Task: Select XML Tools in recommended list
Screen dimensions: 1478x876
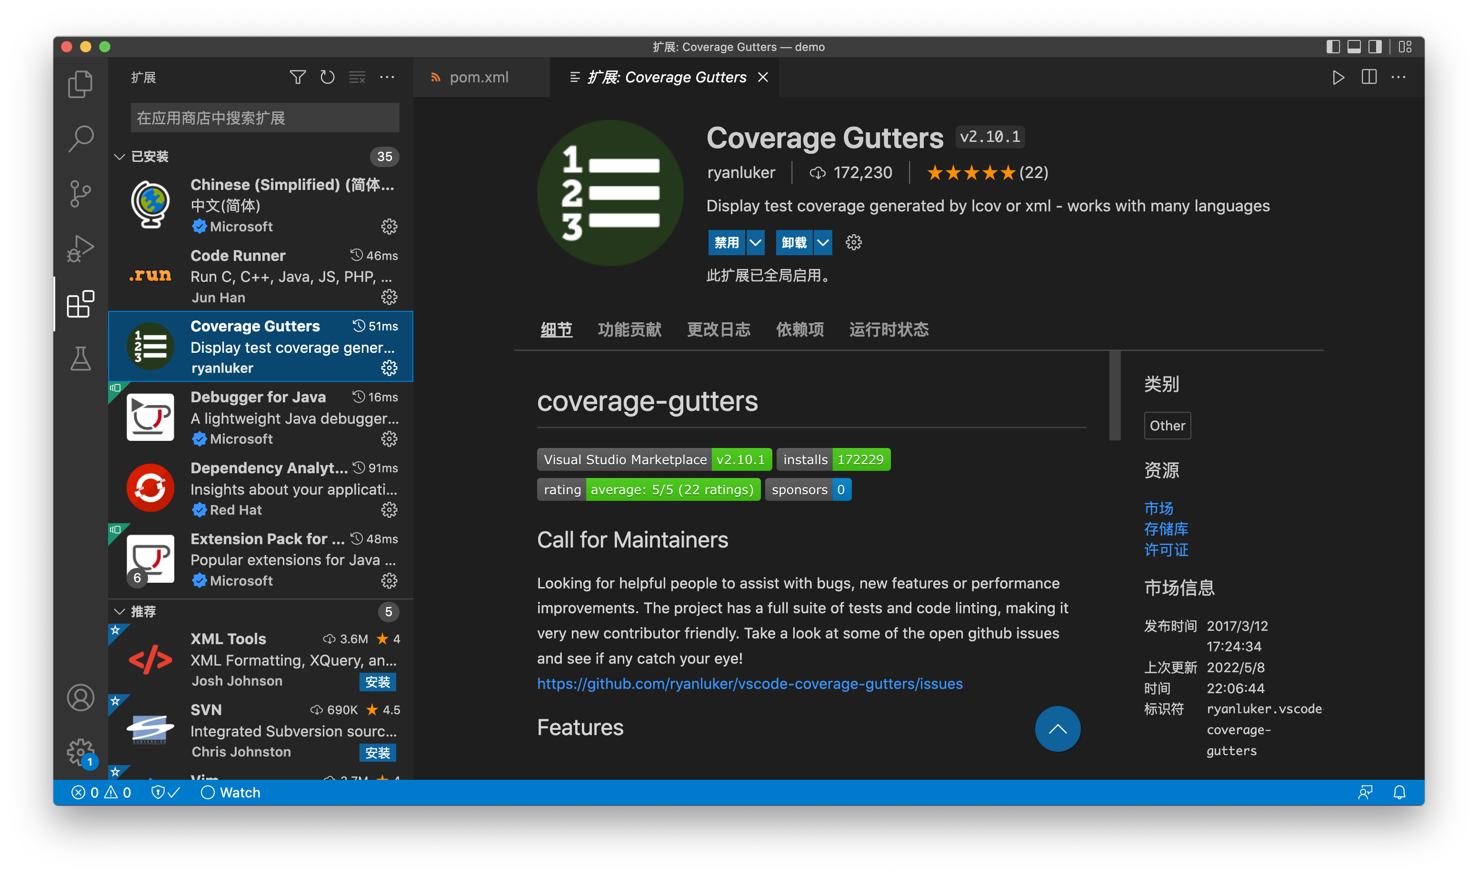Action: pos(260,660)
